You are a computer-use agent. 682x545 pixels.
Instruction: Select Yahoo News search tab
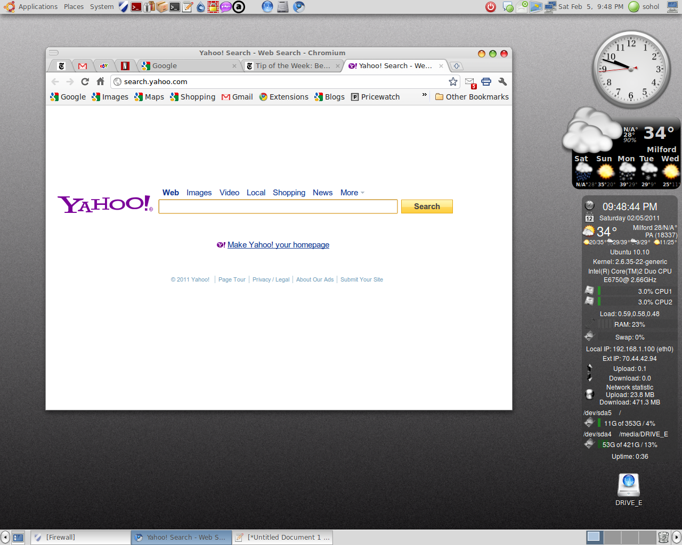coord(322,193)
